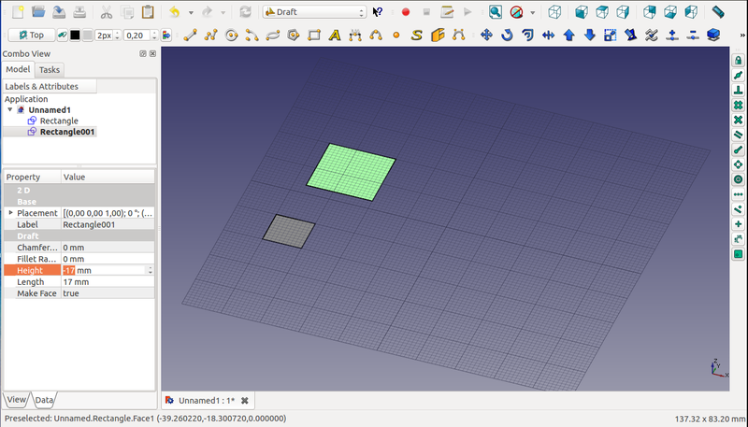748x427 pixels.
Task: Select Rectangle in the model tree
Action: click(x=58, y=121)
